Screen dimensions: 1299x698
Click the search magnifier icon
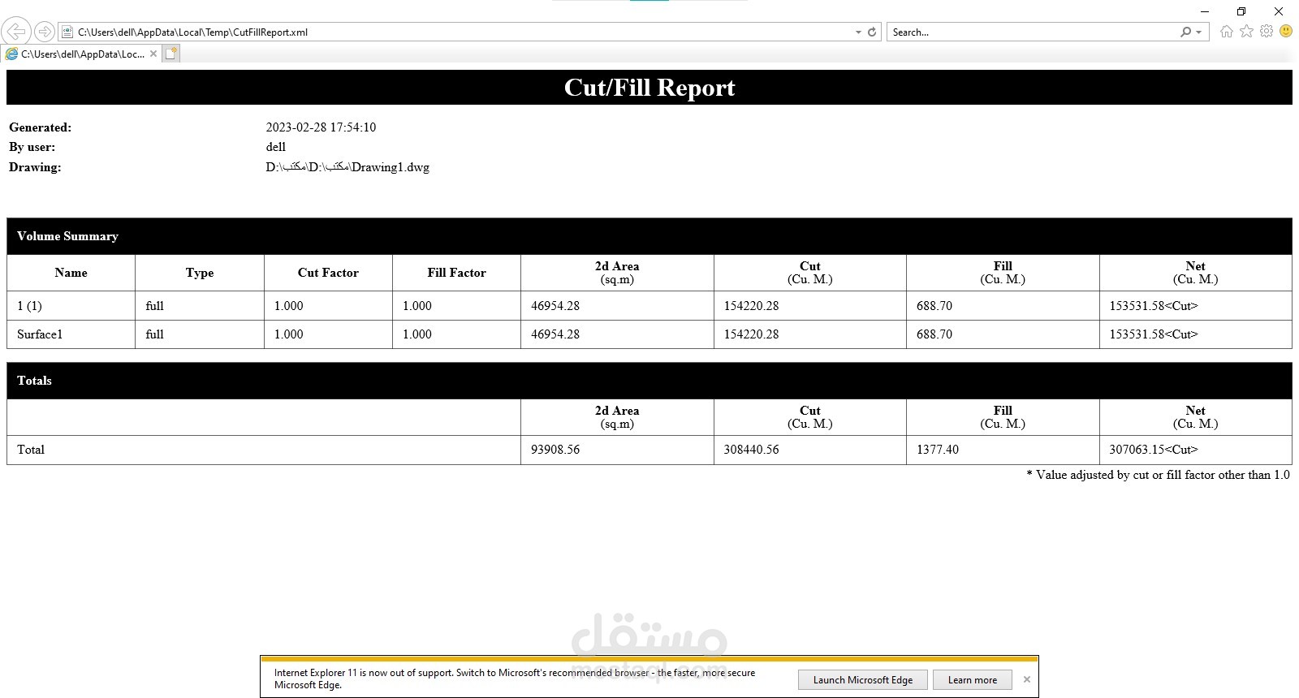click(1186, 32)
